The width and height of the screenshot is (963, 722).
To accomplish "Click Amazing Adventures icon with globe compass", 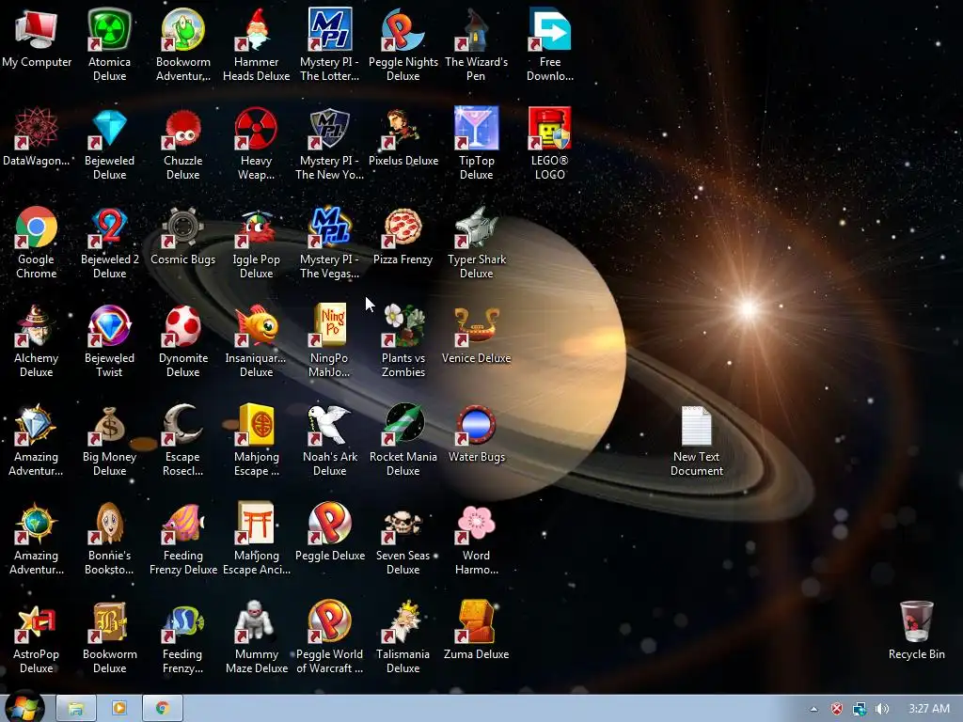I will (x=37, y=525).
